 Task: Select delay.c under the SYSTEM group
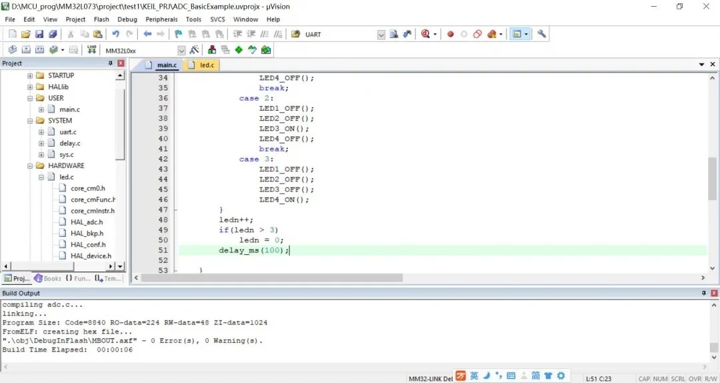(70, 143)
